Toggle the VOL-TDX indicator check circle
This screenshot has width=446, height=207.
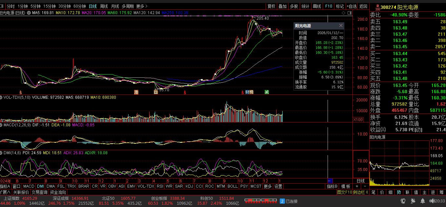(x=2, y=97)
